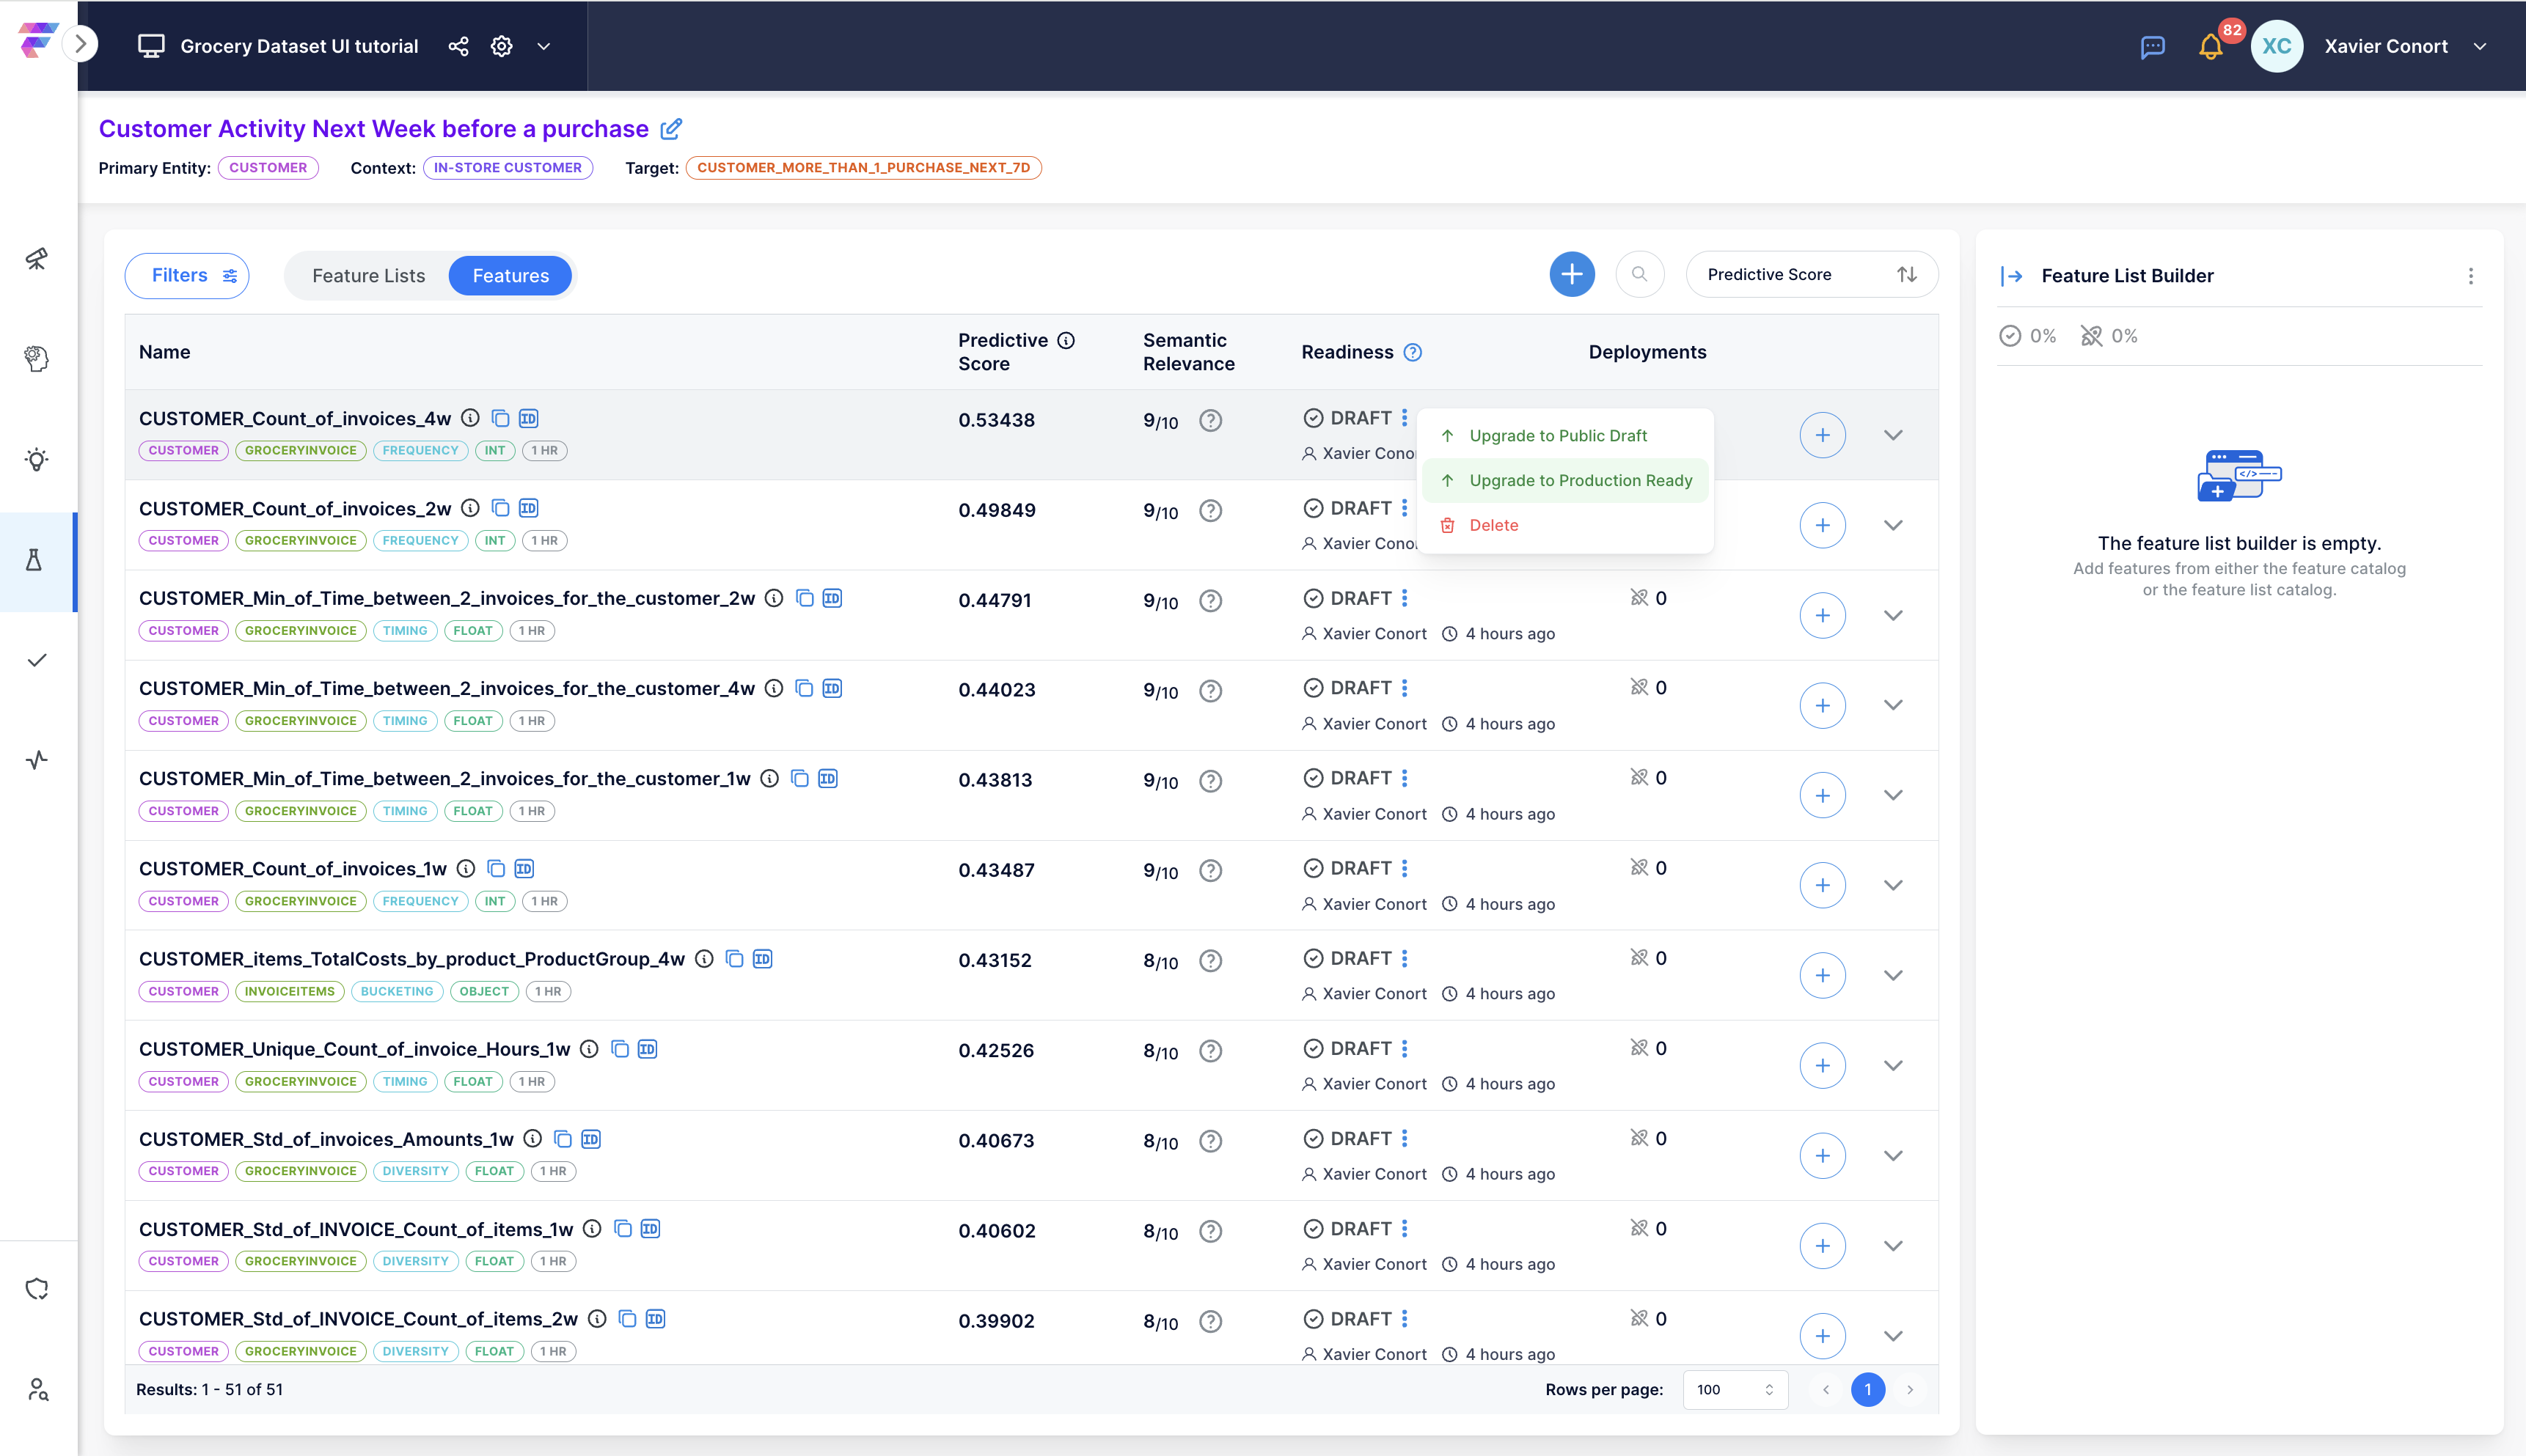This screenshot has width=2526, height=1456.
Task: Click the 0% production ready indicator in the builder
Action: [2027, 336]
